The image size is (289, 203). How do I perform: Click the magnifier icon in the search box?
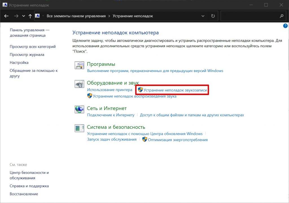(281, 16)
